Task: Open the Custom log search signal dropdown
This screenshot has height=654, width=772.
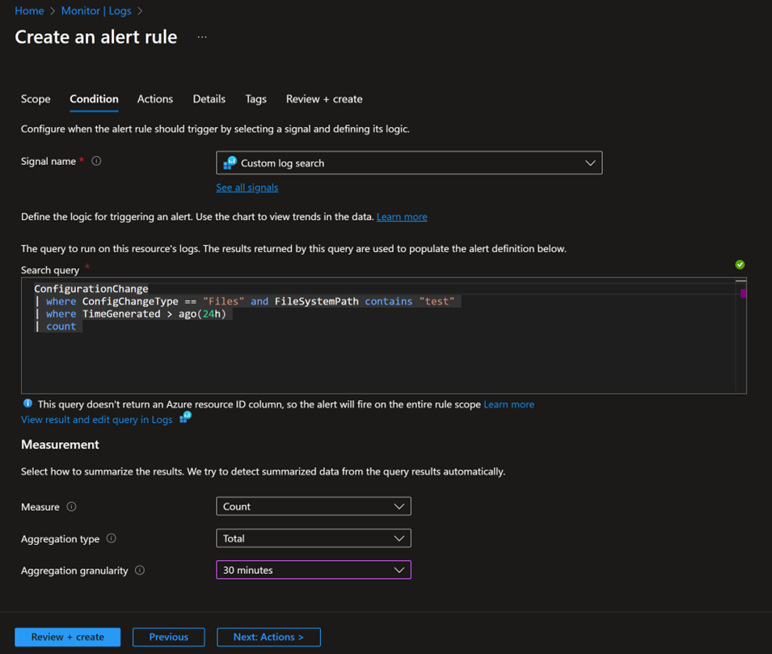Action: pos(409,163)
